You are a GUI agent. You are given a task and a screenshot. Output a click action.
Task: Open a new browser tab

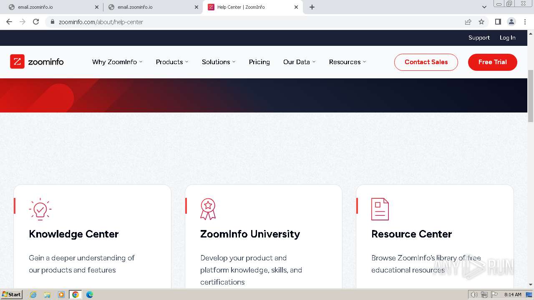(312, 7)
